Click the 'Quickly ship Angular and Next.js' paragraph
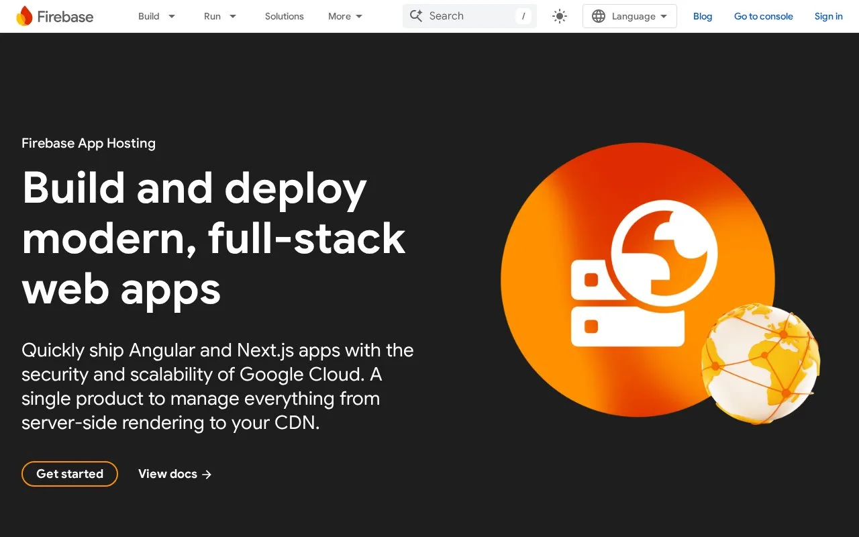Viewport: 859px width, 537px height. click(x=217, y=387)
